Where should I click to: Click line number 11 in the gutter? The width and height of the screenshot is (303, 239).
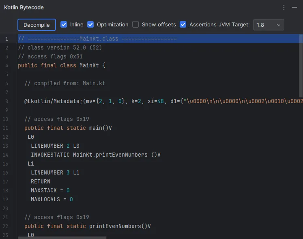point(5,128)
